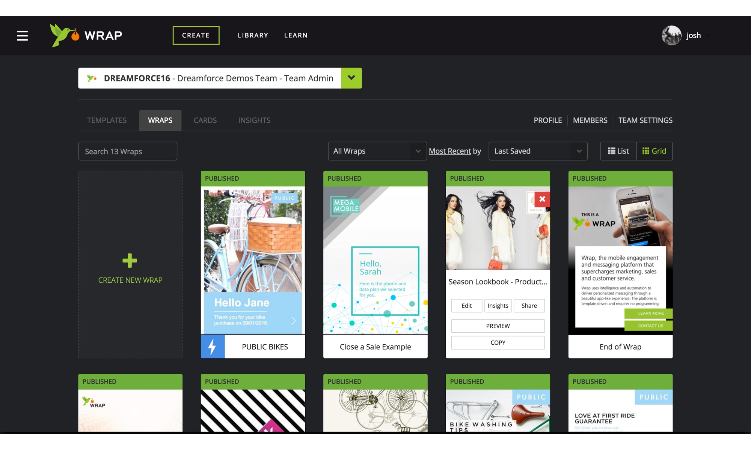This screenshot has height=450, width=751.
Task: Click the End of Wrap title
Action: point(620,347)
